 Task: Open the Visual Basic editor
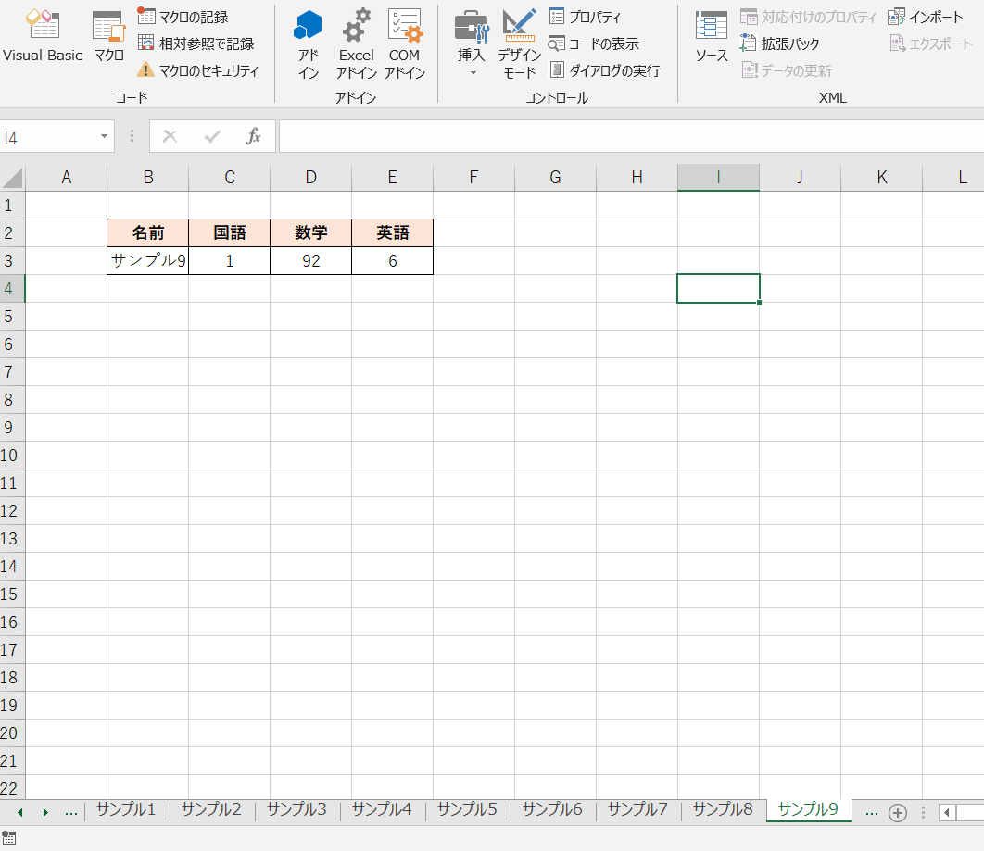(x=42, y=37)
